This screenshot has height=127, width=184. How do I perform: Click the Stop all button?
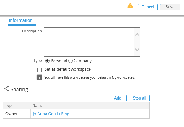tap(139, 98)
